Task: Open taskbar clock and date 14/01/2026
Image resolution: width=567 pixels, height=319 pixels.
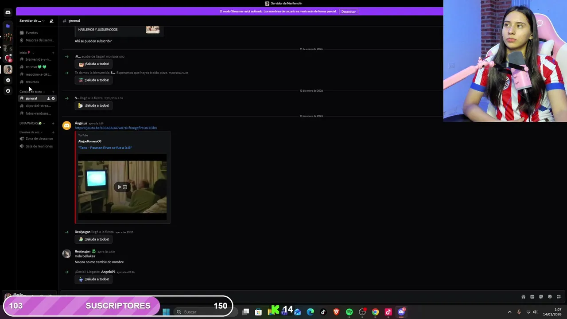Action: 552,312
